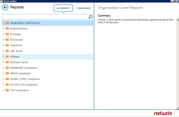Expand the SOX Compliance node
The height and width of the screenshot is (117, 179).
click(x=3, y=90)
